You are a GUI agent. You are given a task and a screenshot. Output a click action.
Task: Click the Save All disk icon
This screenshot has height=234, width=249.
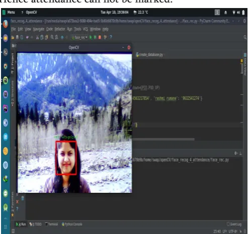click(17, 37)
